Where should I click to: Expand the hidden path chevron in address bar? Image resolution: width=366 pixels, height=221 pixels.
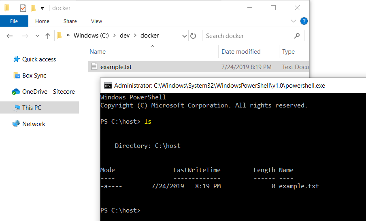pos(68,35)
